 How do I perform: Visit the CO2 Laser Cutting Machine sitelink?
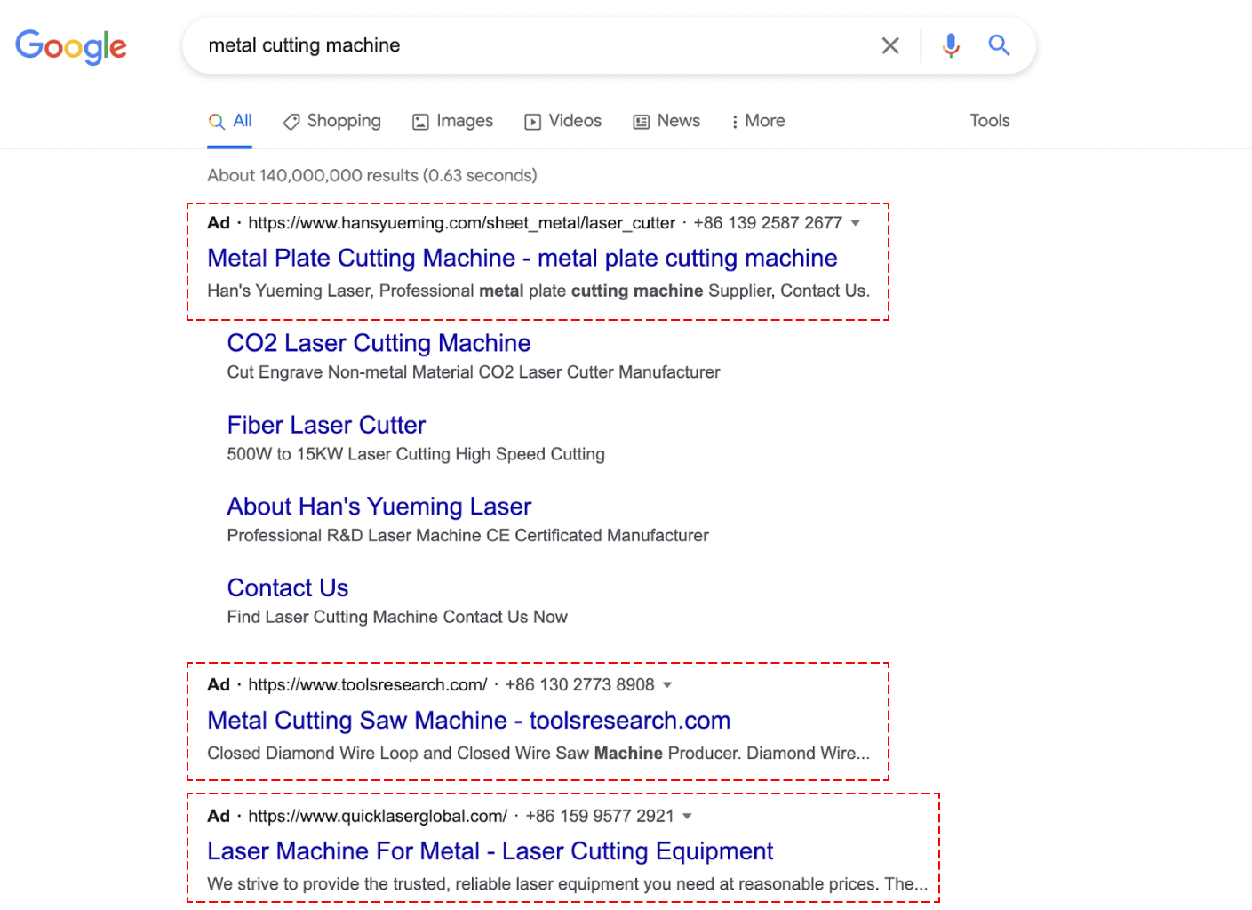(x=379, y=343)
